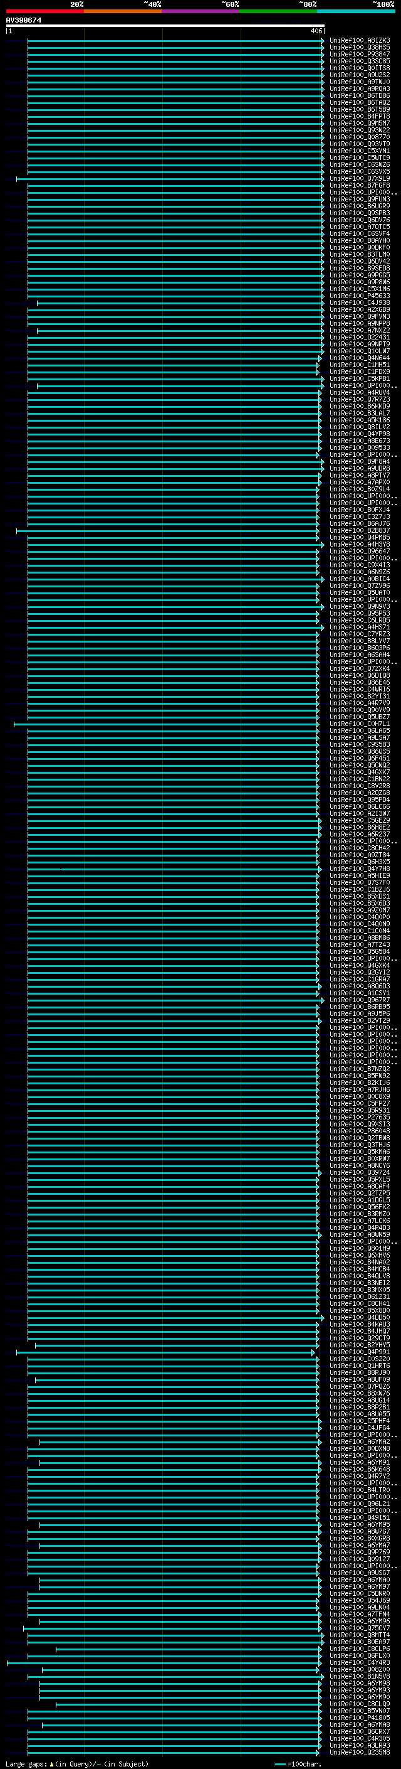The width and height of the screenshot is (401, 1769).
Task: Click the alignment bar for UniRef100_Q7X9L9
Action: (x=170, y=179)
